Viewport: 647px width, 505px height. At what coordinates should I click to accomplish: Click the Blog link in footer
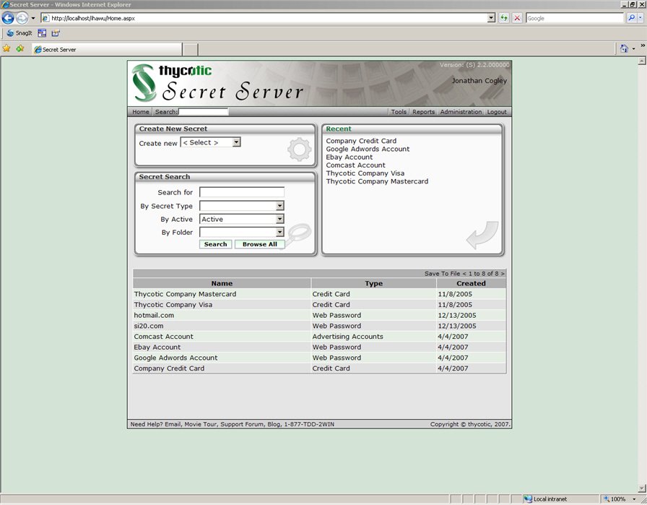tap(274, 424)
